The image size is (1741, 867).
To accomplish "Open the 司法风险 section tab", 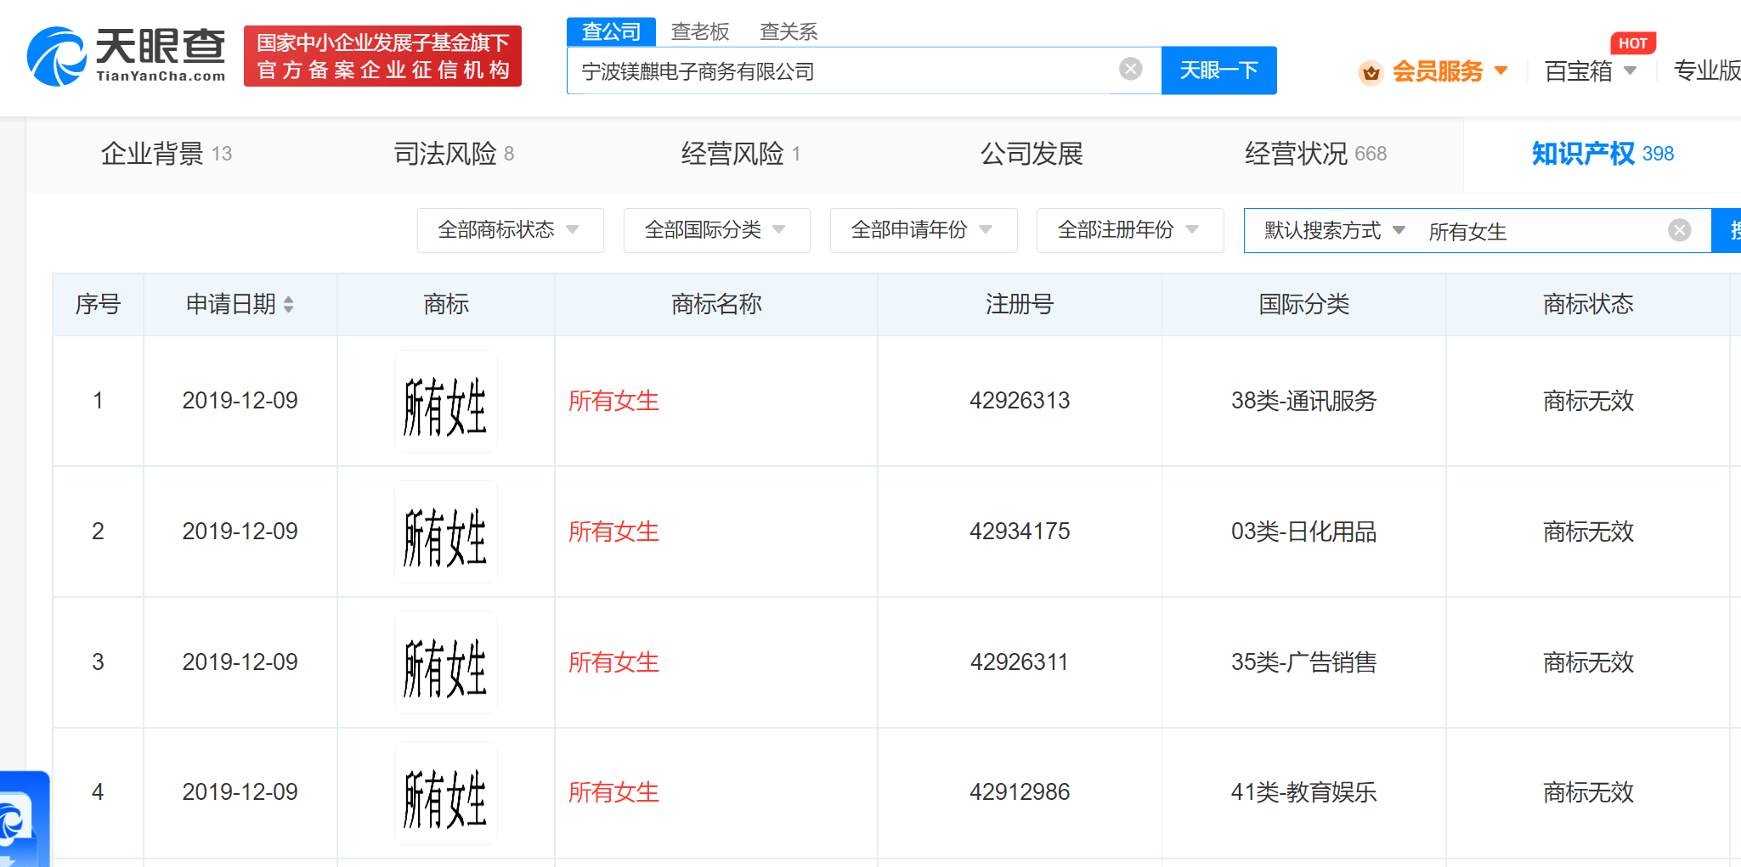I will [x=454, y=154].
